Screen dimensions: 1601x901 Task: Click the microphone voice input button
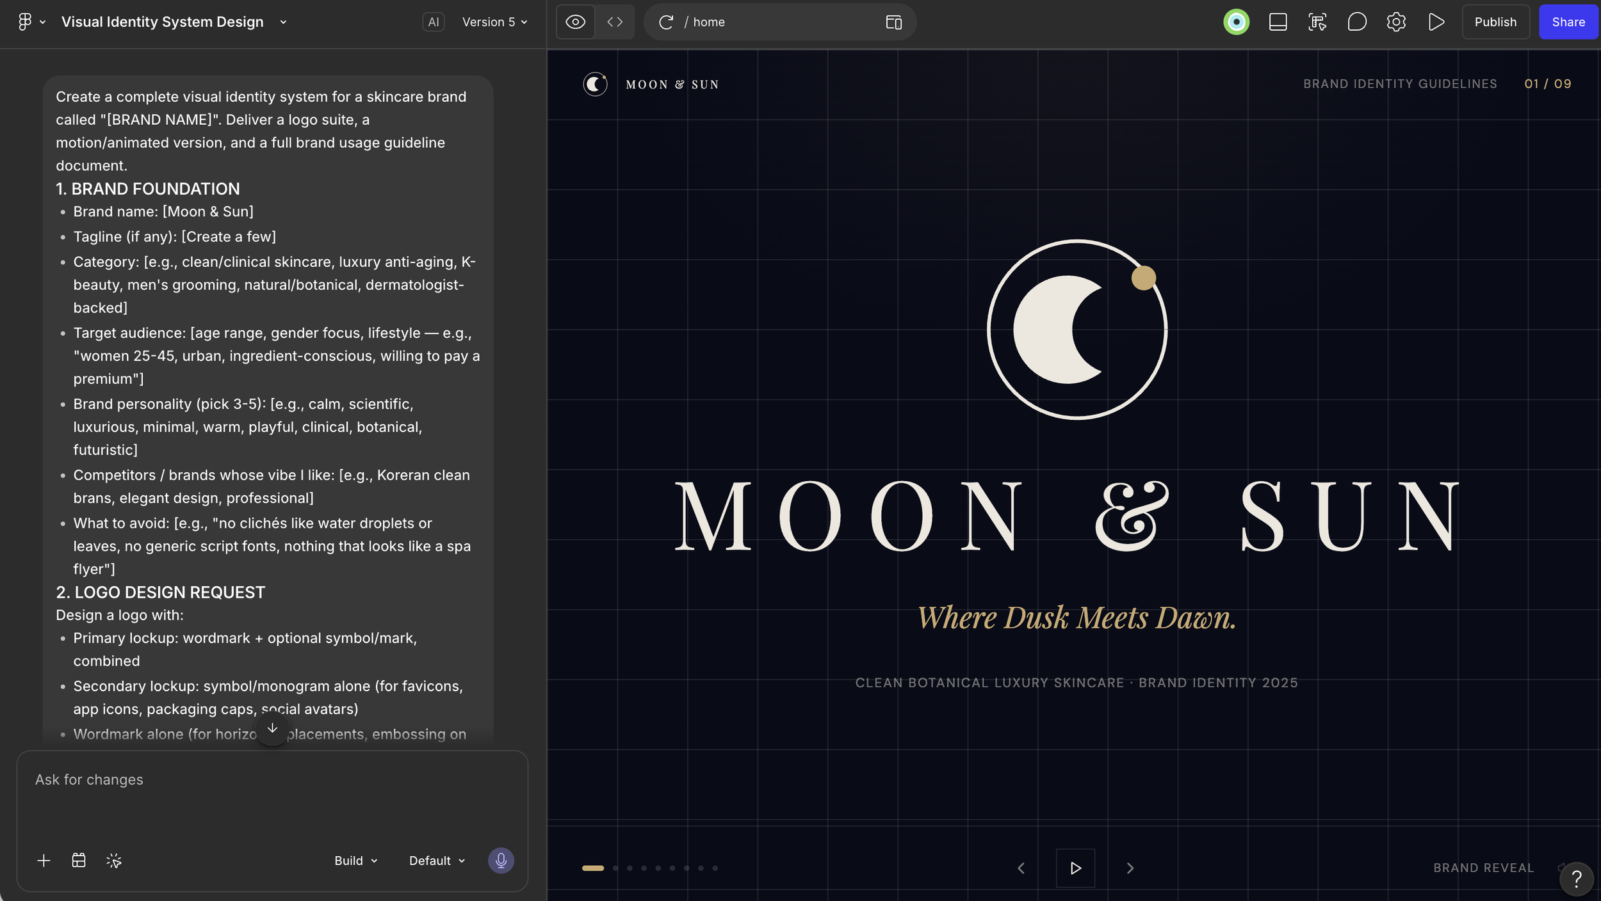(x=501, y=861)
